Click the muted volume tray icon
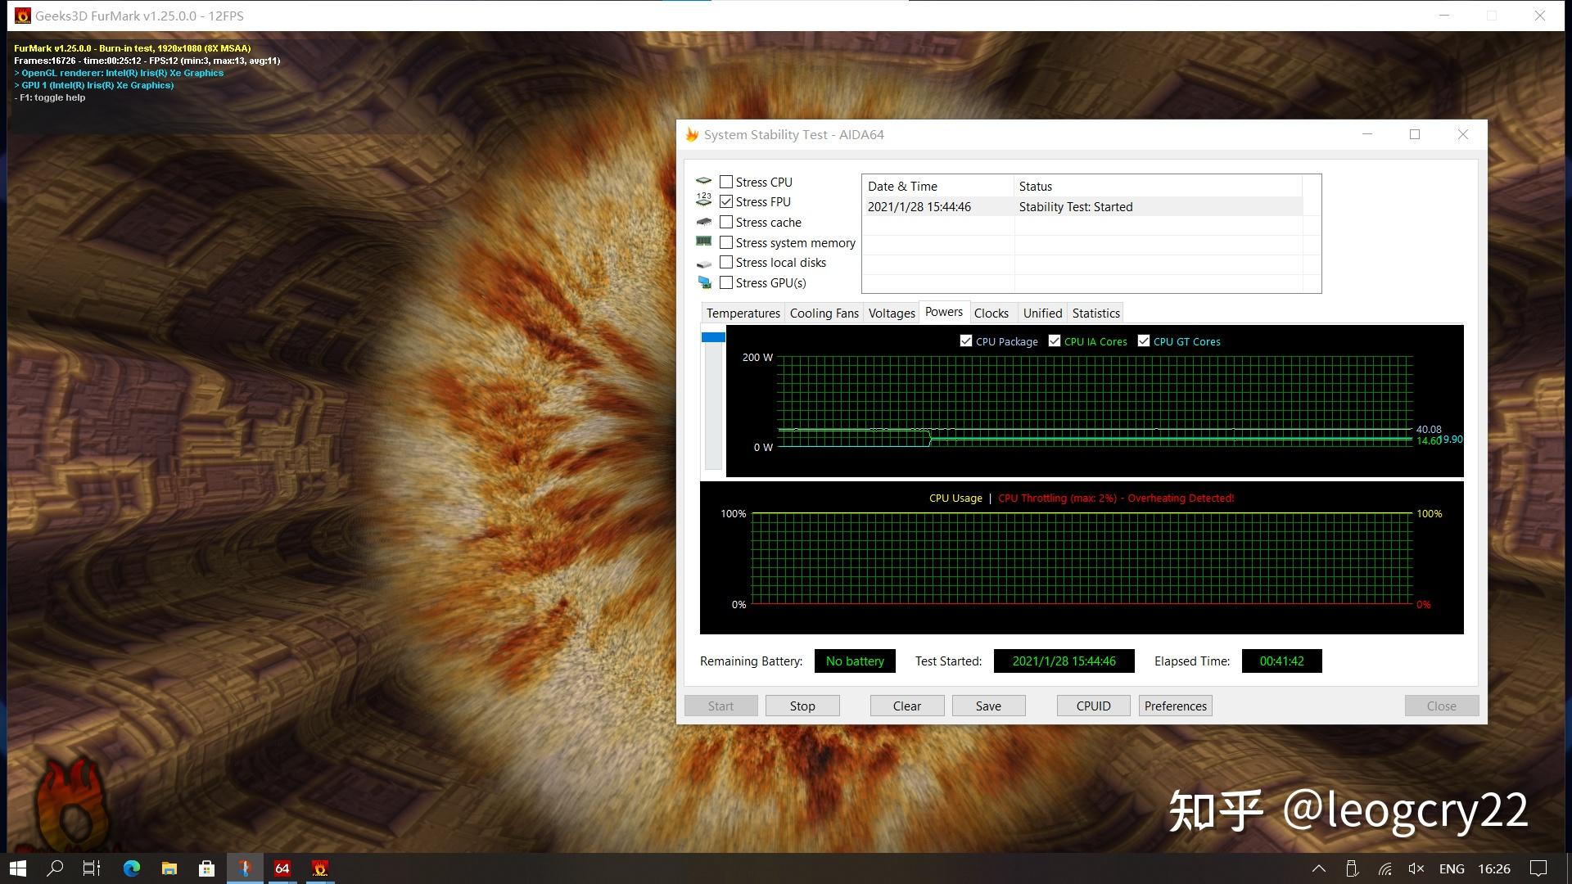The image size is (1572, 884). point(1416,868)
